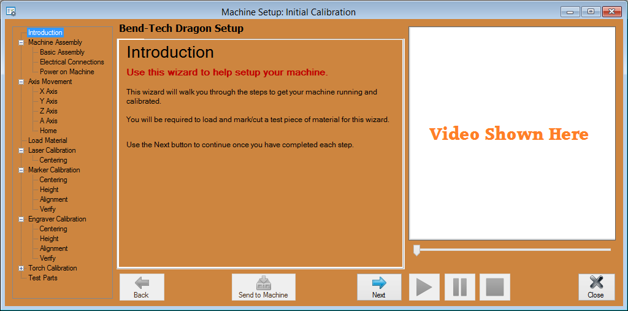Click the video display area
Image resolution: width=628 pixels, height=311 pixels.
[512, 134]
